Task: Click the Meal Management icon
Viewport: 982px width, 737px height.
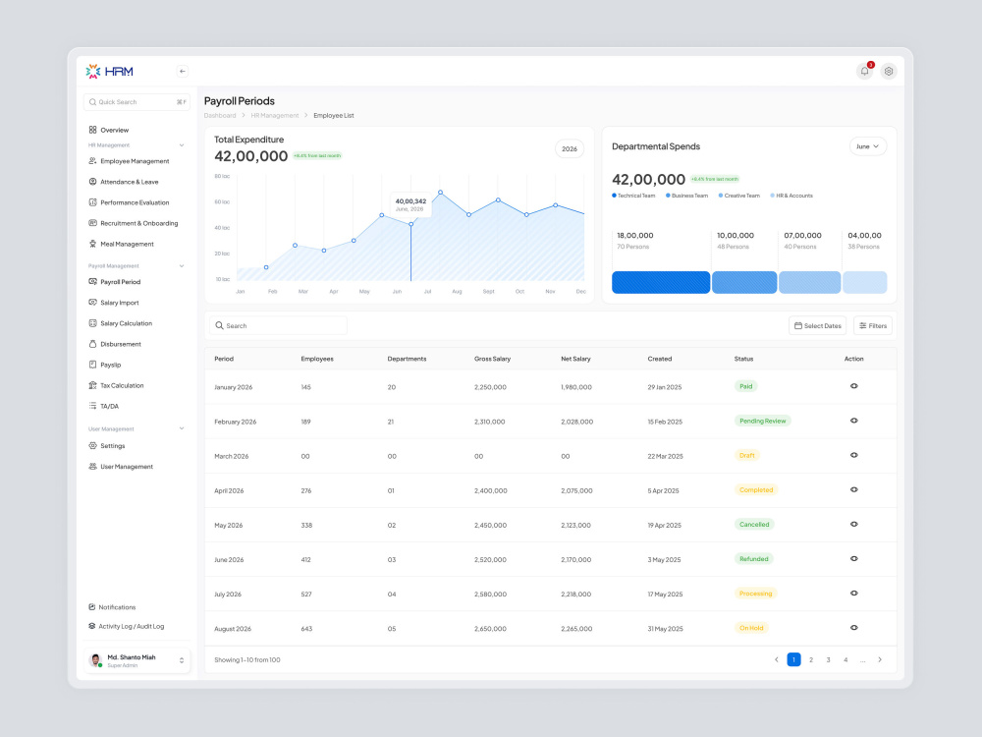Action: point(92,244)
